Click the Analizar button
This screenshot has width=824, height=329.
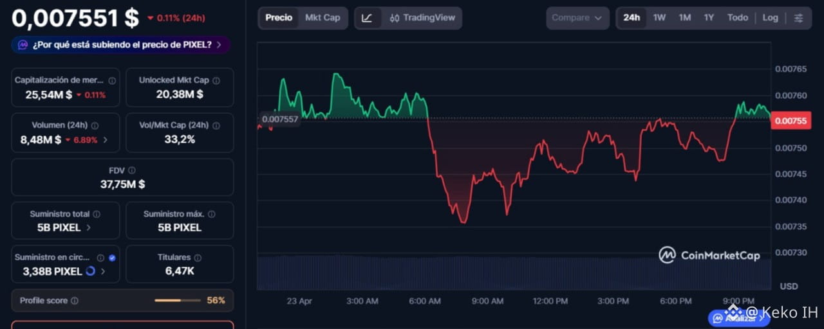(739, 318)
